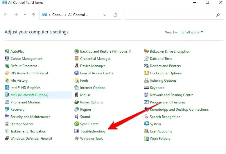
Task: Open Windows Tools
Action: point(92,138)
